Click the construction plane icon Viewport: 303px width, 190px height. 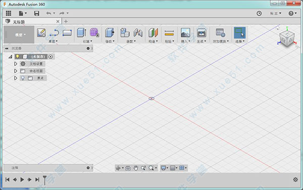click(153, 33)
